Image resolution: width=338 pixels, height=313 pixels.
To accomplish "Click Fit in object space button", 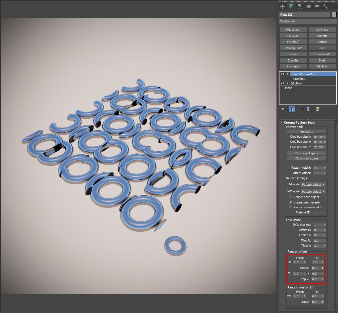I will point(306,153).
